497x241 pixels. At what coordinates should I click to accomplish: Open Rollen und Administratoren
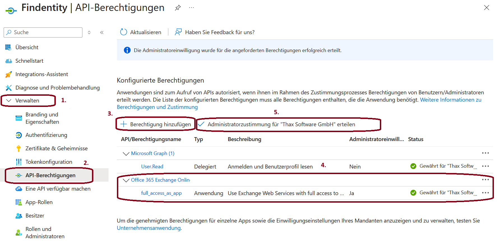coord(45,233)
